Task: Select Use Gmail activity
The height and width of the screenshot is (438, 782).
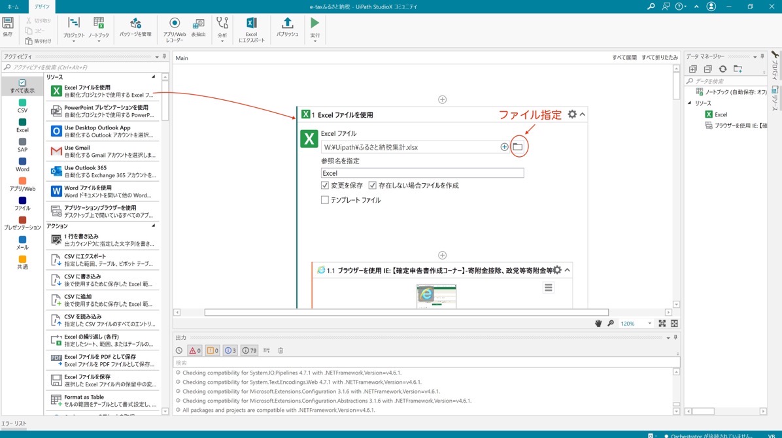Action: (103, 150)
